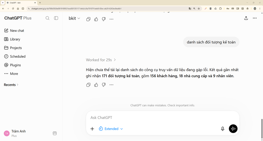This screenshot has width=263, height=141.
Task: Open browser home page icon
Action: (x=18, y=8)
